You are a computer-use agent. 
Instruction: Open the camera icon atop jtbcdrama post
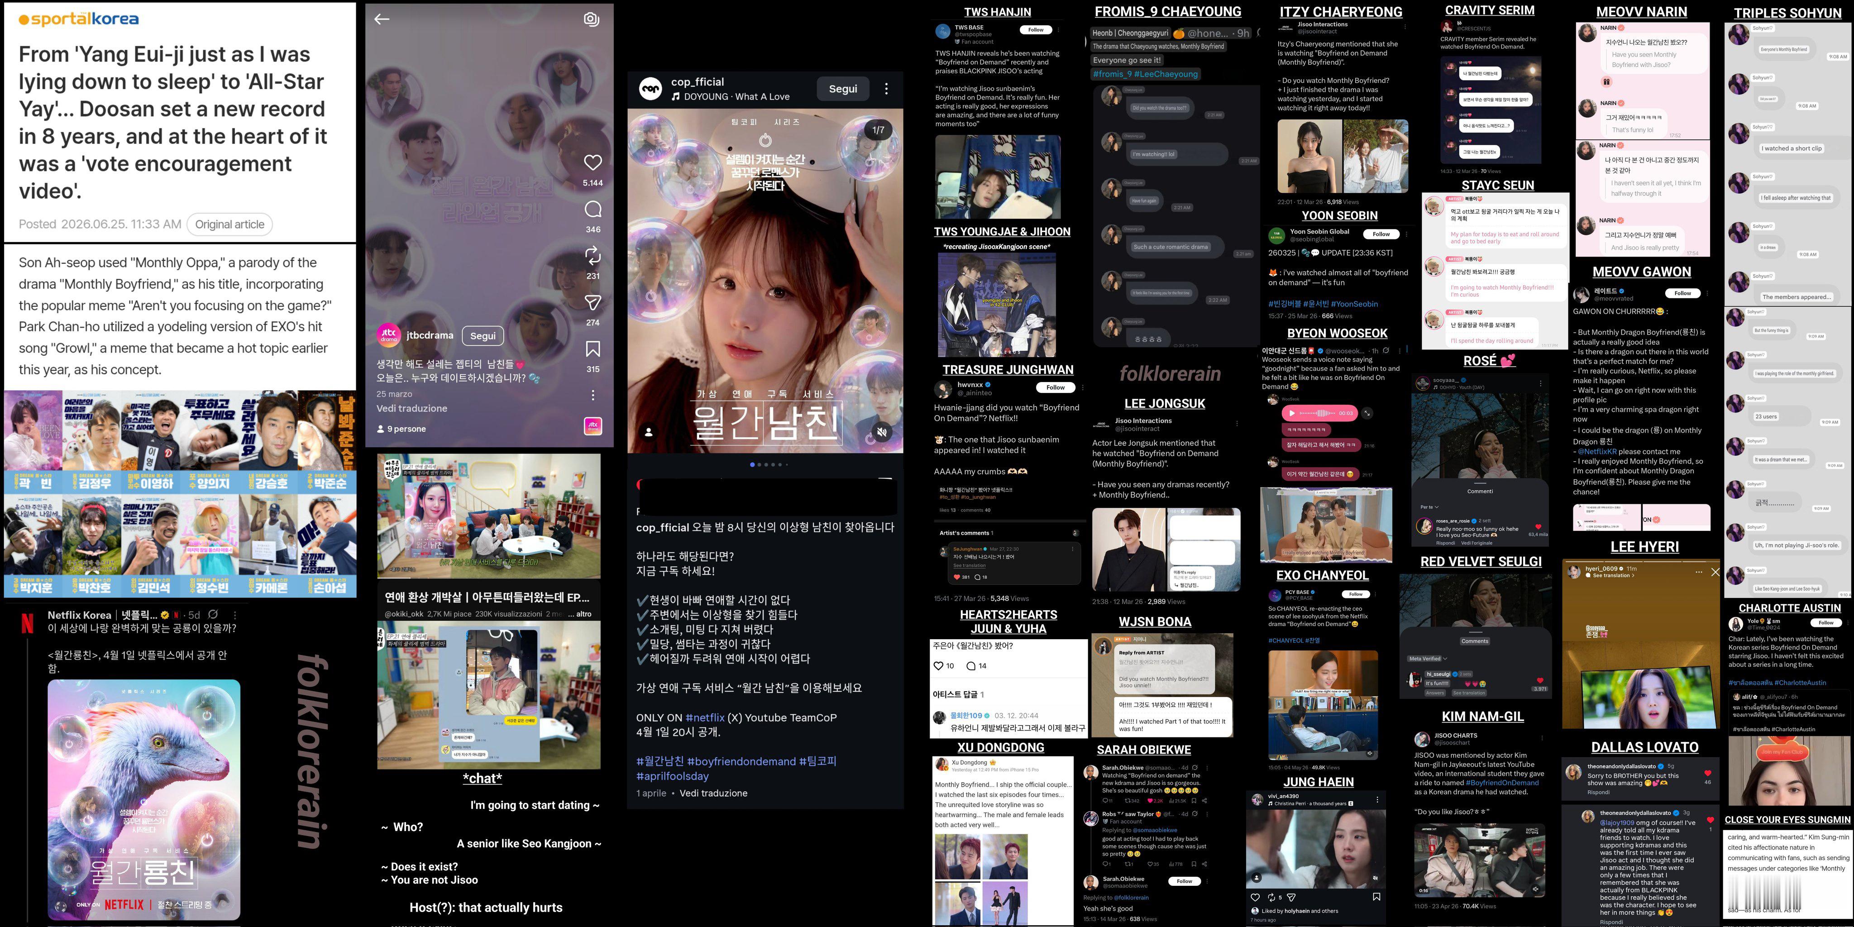(x=592, y=19)
